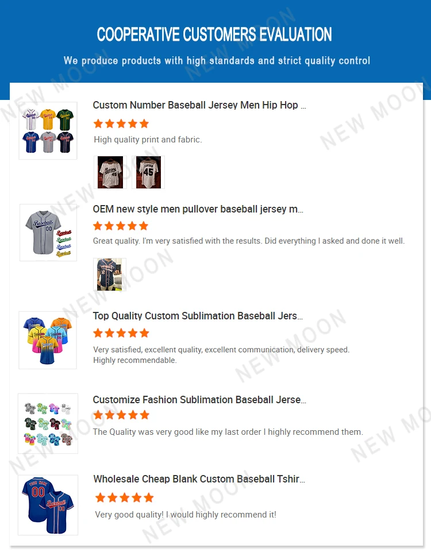Open the gradient sublimation jerseys thumbnail
The image size is (431, 556).
click(x=48, y=341)
